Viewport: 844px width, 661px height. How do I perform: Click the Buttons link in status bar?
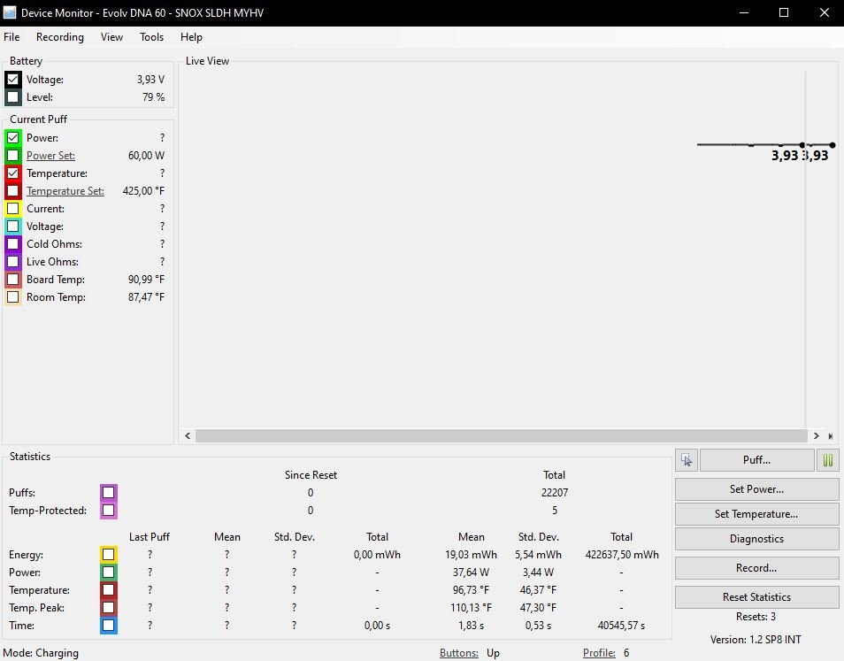point(458,653)
